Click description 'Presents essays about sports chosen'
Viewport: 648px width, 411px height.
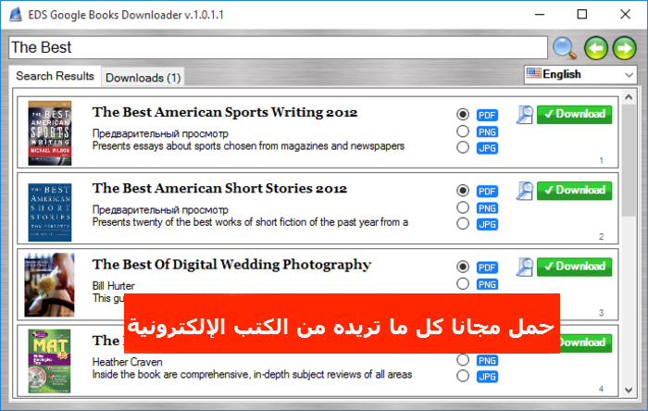click(248, 146)
